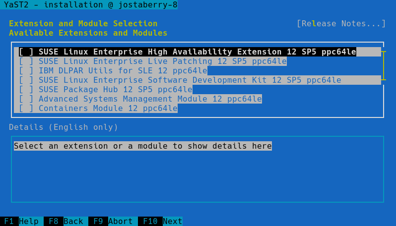Click the 'Details (English only)' label

point(64,127)
